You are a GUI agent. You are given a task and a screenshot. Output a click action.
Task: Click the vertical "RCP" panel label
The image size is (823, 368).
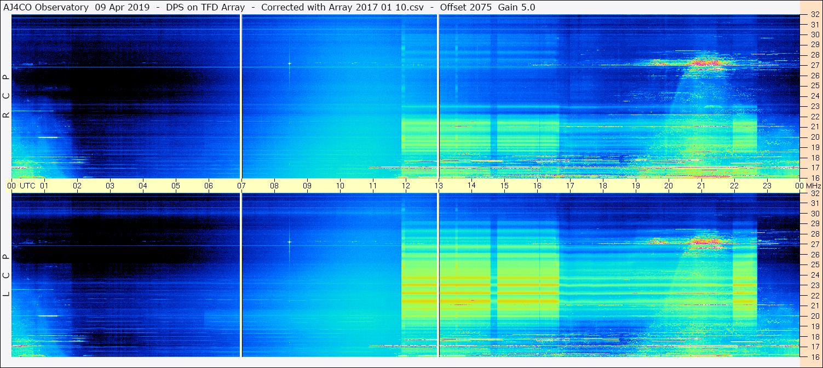coord(6,96)
